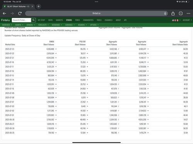The image size is (193, 144).
Task: Click the Market Date column header
Action: coord(10,45)
